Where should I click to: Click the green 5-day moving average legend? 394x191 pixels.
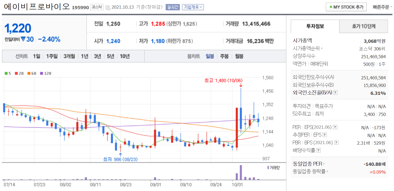(7, 73)
